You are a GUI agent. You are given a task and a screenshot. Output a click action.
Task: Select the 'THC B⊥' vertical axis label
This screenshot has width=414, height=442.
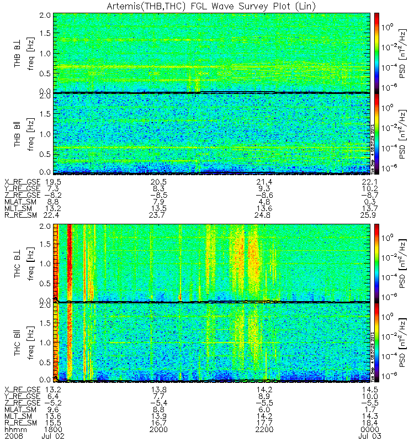pos(18,264)
